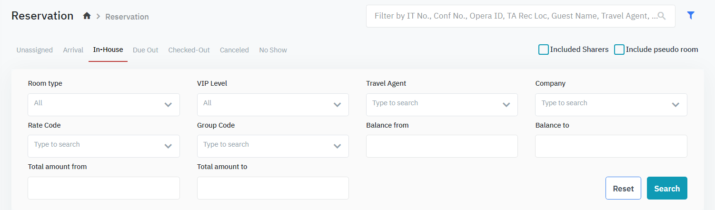The width and height of the screenshot is (715, 210).
Task: Click the search magnifier icon
Action: (661, 16)
